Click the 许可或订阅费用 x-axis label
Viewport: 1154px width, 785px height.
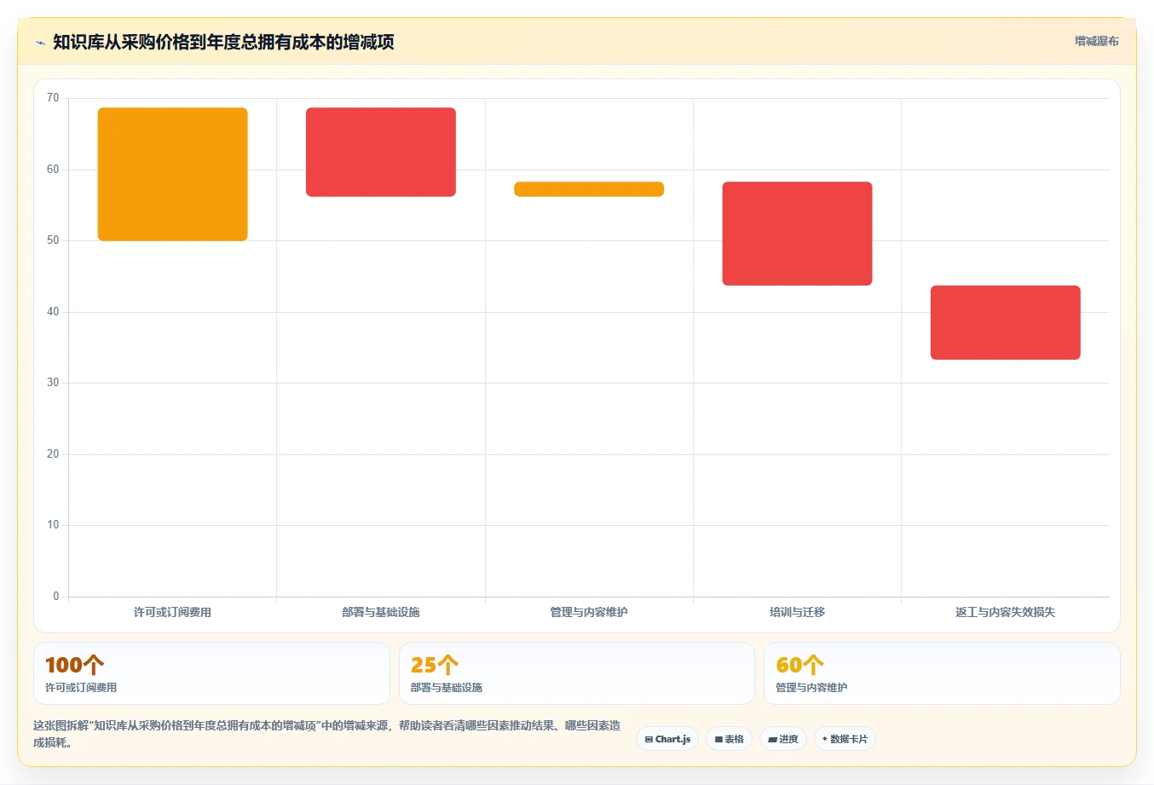172,612
